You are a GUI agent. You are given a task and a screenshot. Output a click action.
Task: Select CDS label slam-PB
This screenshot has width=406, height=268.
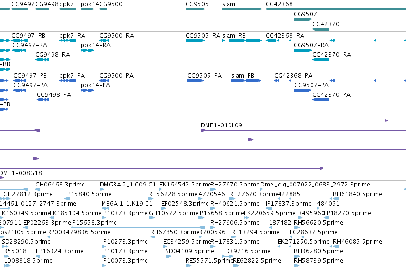[243, 76]
